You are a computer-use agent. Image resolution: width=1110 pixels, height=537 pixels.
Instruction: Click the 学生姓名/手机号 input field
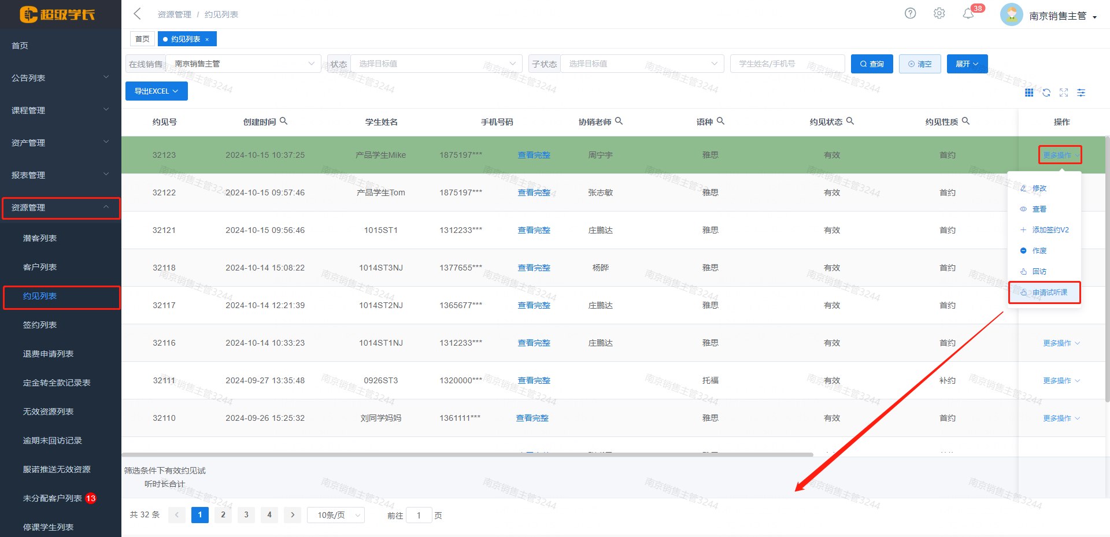(x=787, y=64)
